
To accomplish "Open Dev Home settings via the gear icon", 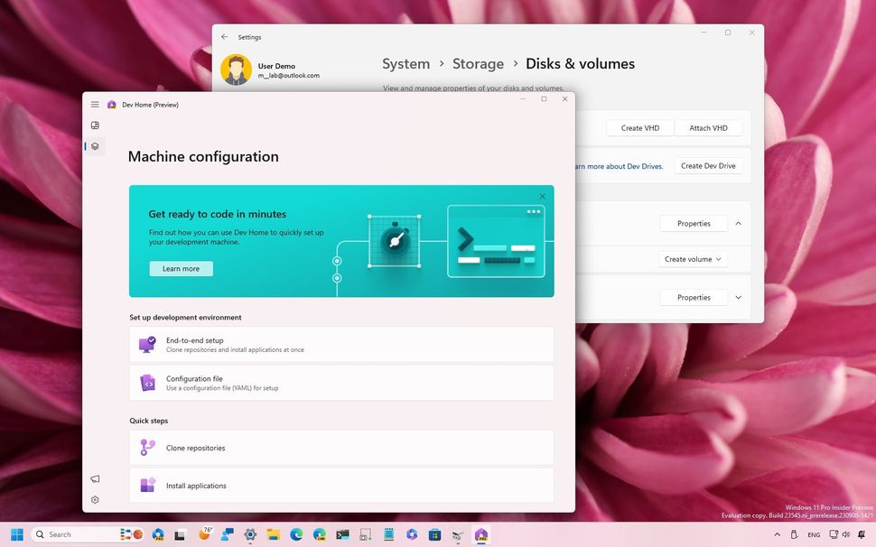I will coord(95,499).
